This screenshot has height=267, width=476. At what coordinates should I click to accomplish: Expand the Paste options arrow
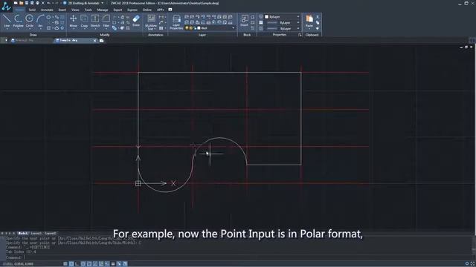tap(309, 29)
